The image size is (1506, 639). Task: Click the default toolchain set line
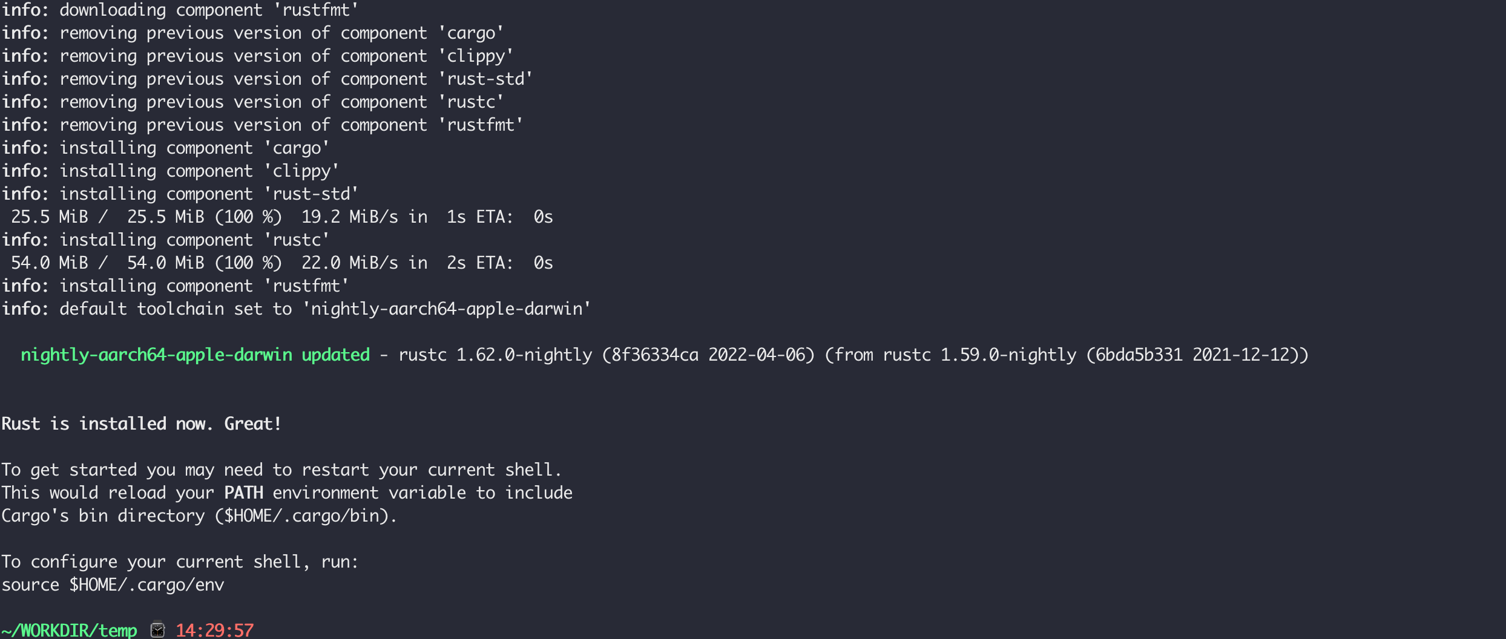tap(296, 309)
